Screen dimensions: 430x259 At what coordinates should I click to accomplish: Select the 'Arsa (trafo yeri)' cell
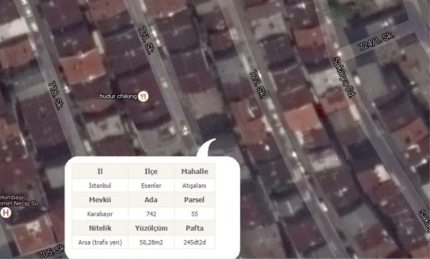pyautogui.click(x=100, y=242)
